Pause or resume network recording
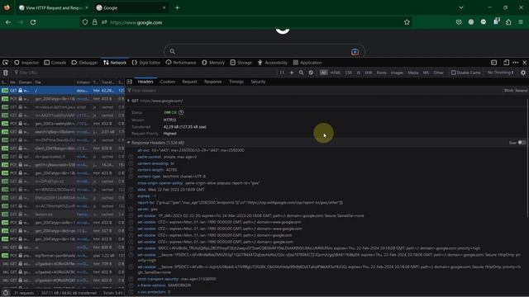Screen dimensions: 529x297 282,73
